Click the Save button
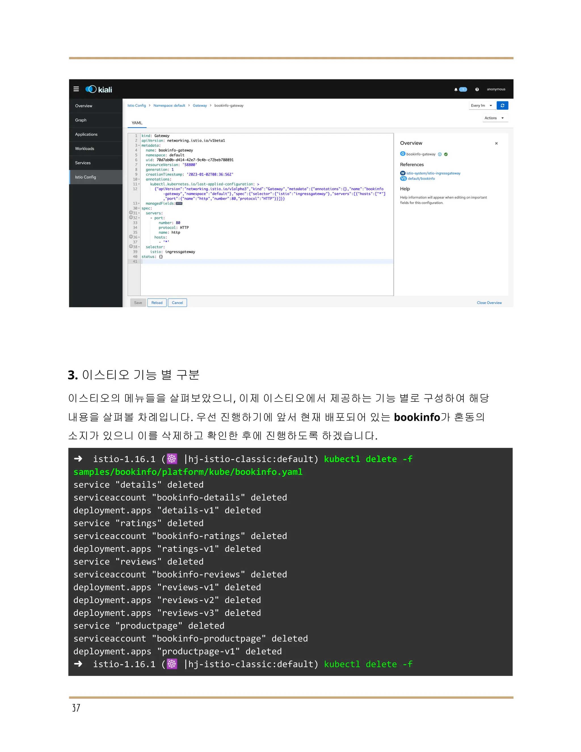This screenshot has width=581, height=752. pos(138,303)
